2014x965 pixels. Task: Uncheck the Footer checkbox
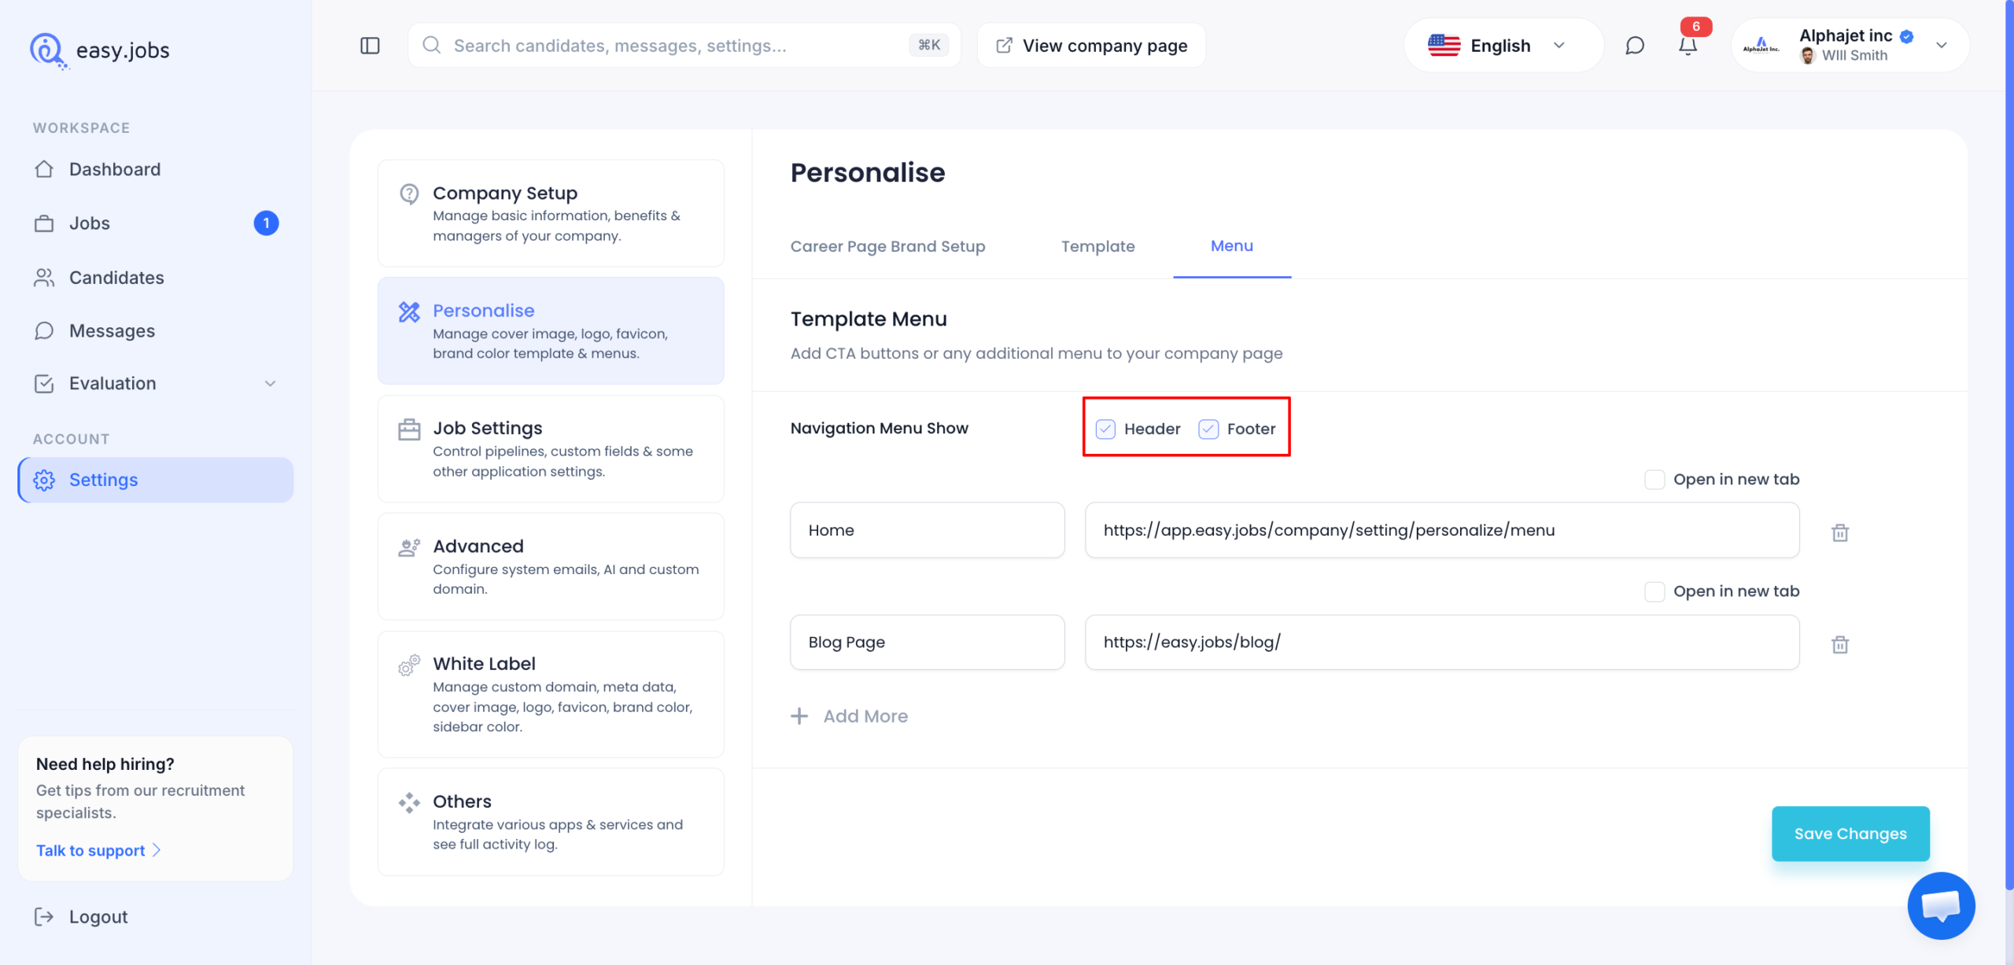coord(1208,429)
